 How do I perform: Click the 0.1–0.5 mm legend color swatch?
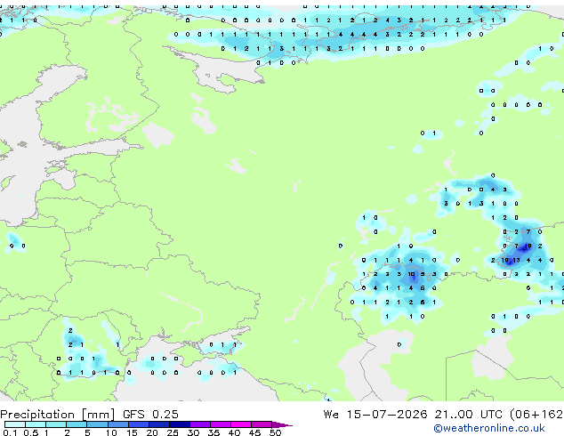[15, 424]
